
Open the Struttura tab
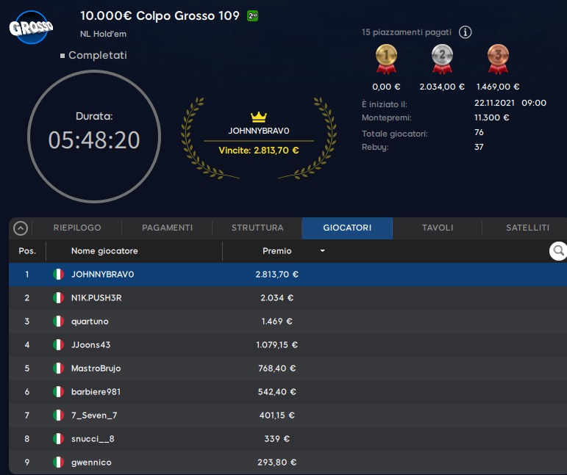[x=257, y=228]
